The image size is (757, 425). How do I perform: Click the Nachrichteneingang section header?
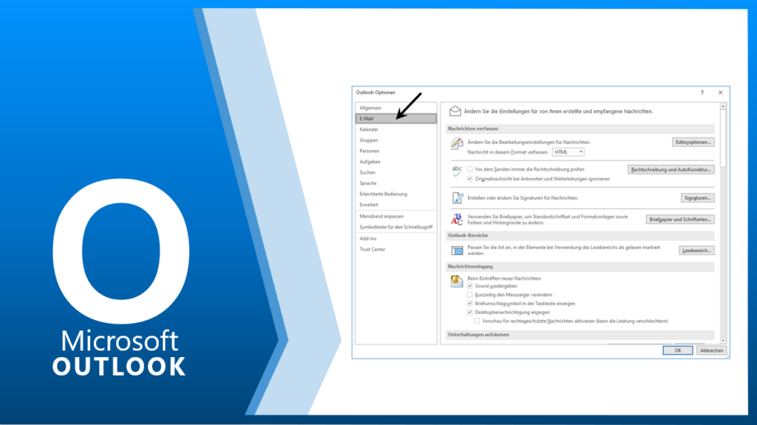[x=580, y=267]
